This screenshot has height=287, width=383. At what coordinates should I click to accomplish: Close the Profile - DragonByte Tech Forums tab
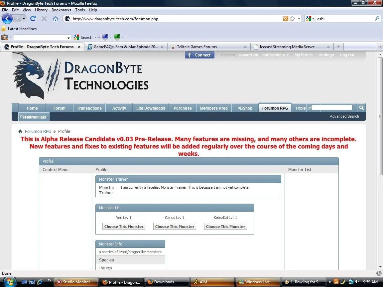point(79,47)
